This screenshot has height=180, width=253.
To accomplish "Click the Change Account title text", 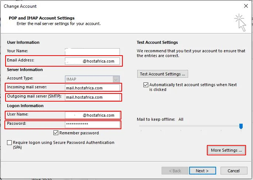I will 20,6.
